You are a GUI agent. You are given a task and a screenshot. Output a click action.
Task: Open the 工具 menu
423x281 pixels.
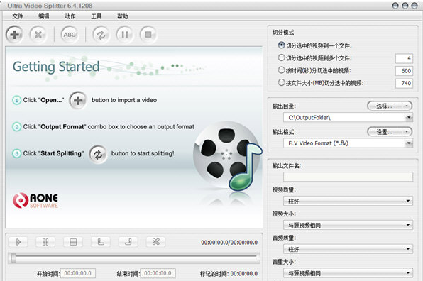point(97,16)
